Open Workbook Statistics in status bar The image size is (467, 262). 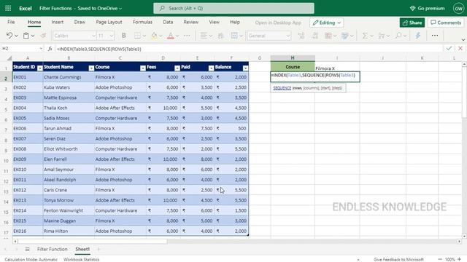point(81,259)
